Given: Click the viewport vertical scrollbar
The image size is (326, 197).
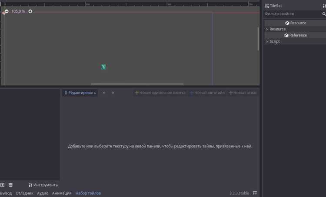Looking at the screenshot, I should [x=258, y=39].
